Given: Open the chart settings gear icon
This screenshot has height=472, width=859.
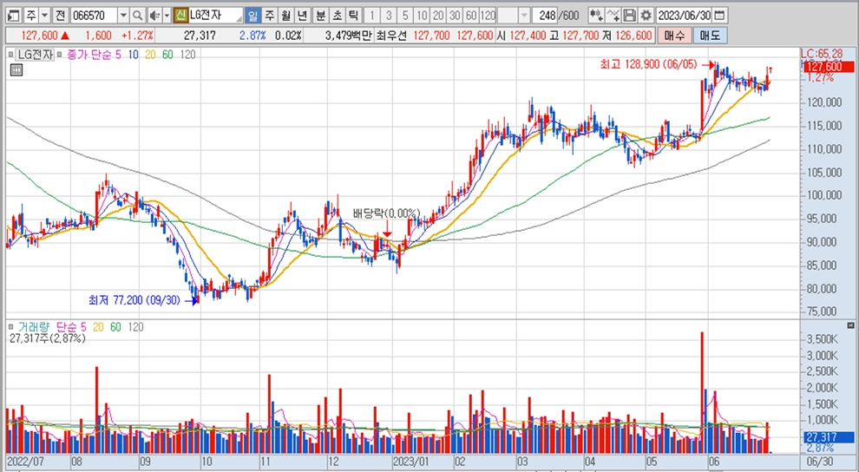Looking at the screenshot, I should 645,16.
